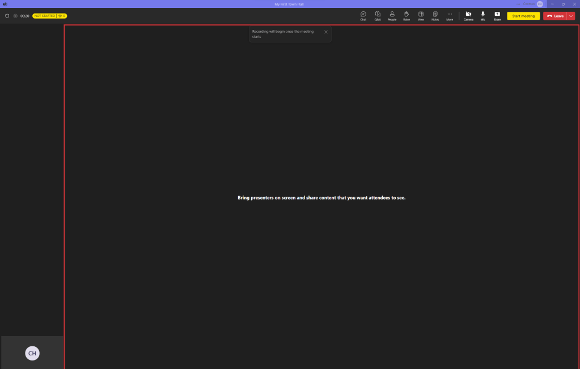Expand the Leave options arrow
This screenshot has width=580, height=369.
pyautogui.click(x=571, y=16)
